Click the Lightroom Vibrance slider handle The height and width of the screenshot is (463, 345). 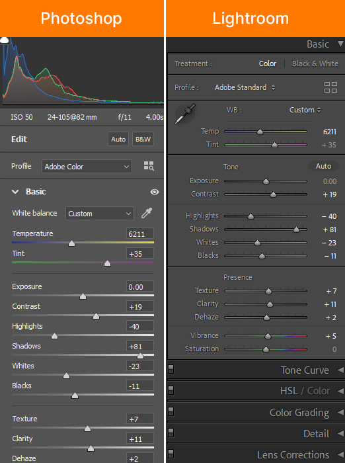click(x=268, y=336)
